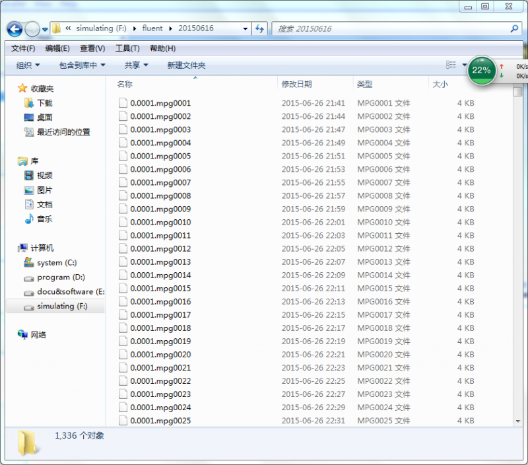528x465 pixels.
Task: Expand the arrow after simulating (F:) breadcrumb
Action: (135, 28)
